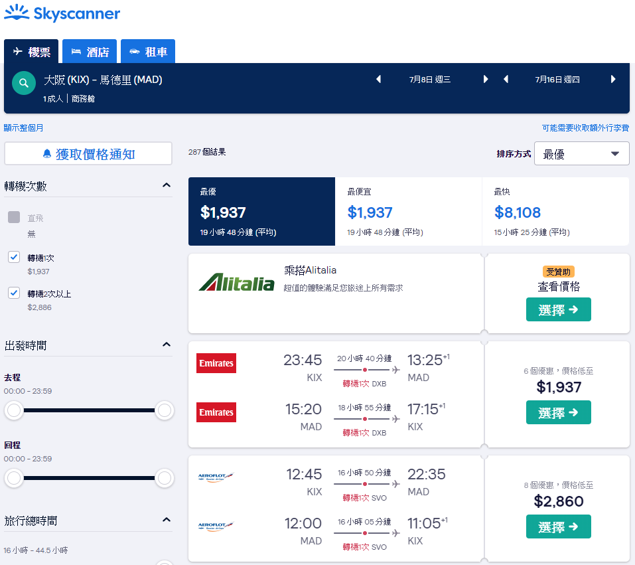Image resolution: width=635 pixels, height=565 pixels.
Task: Click 選擇 for the $1,937 Emirates flight
Action: (559, 412)
